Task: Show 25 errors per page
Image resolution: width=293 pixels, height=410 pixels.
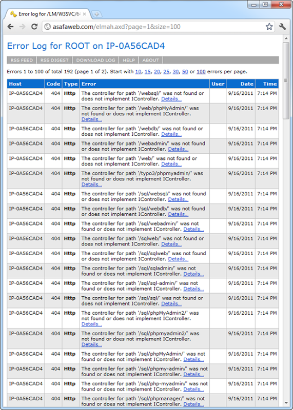Action: click(x=166, y=72)
